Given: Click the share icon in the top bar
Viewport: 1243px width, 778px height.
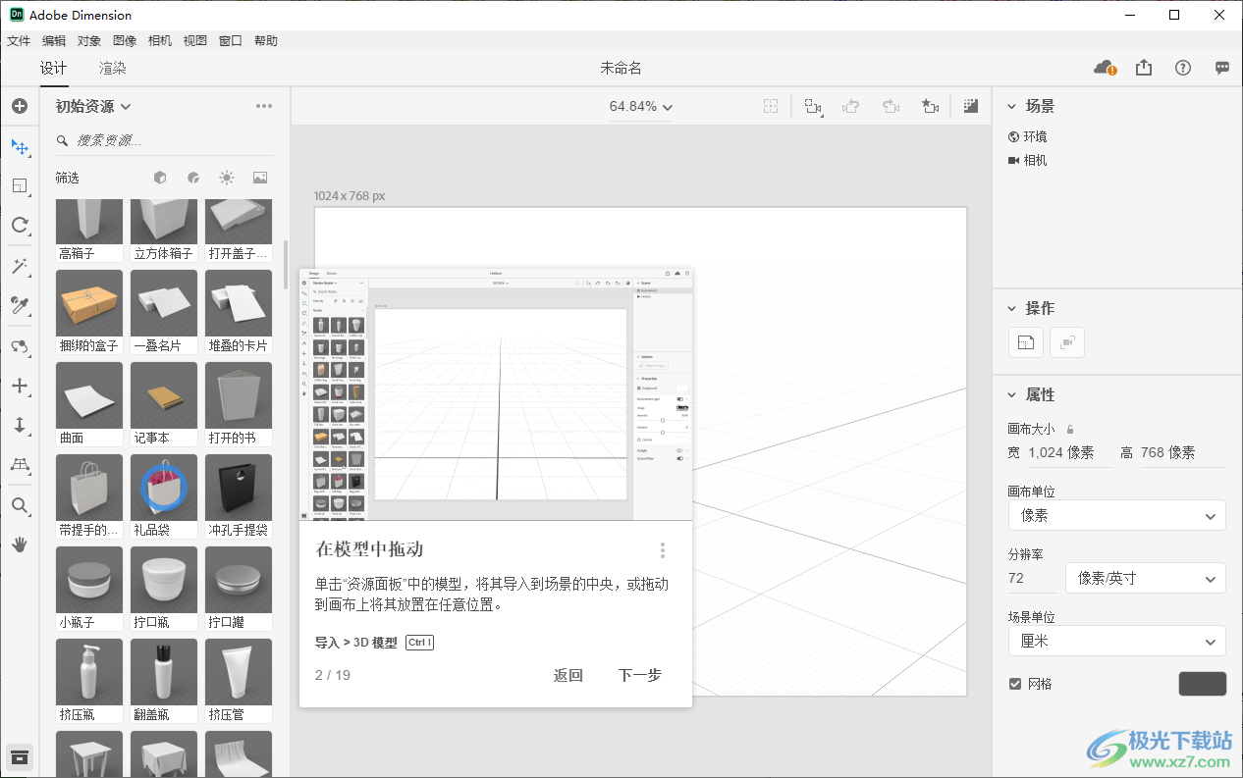Looking at the screenshot, I should tap(1144, 68).
